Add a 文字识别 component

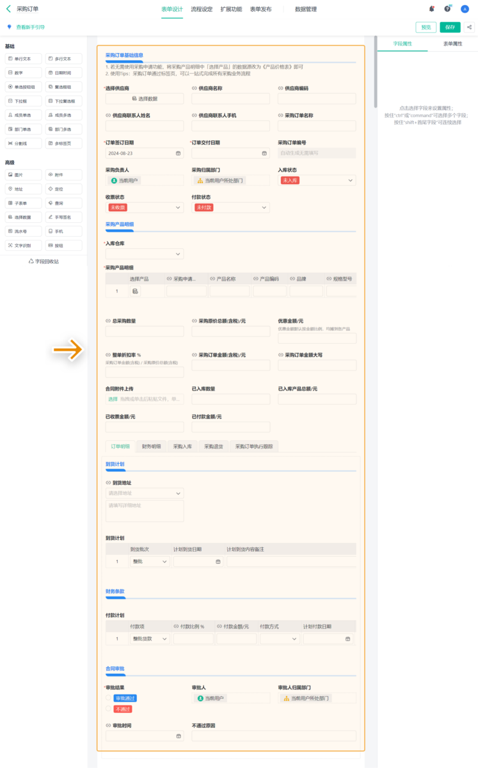coord(23,245)
